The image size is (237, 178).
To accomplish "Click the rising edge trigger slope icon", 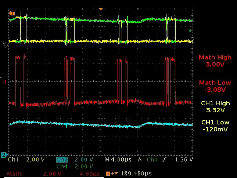I will tap(164, 160).
